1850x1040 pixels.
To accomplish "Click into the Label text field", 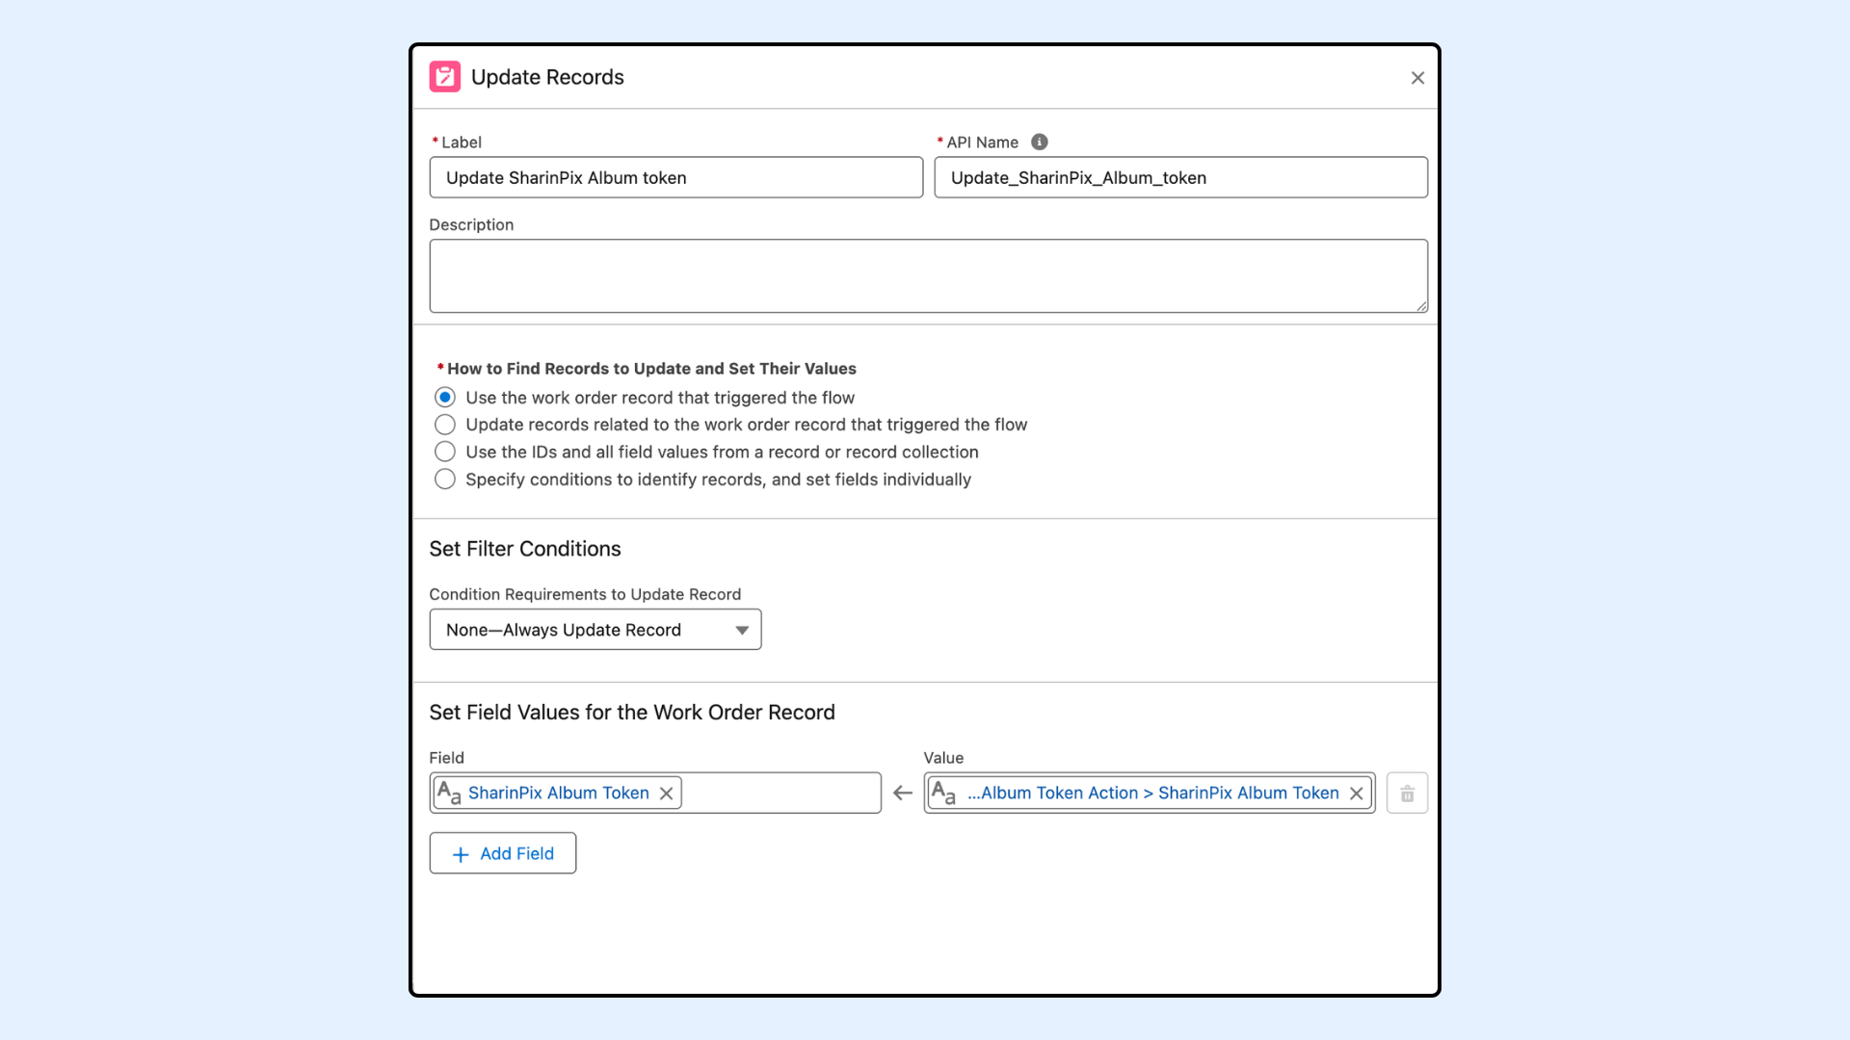I will [x=675, y=178].
